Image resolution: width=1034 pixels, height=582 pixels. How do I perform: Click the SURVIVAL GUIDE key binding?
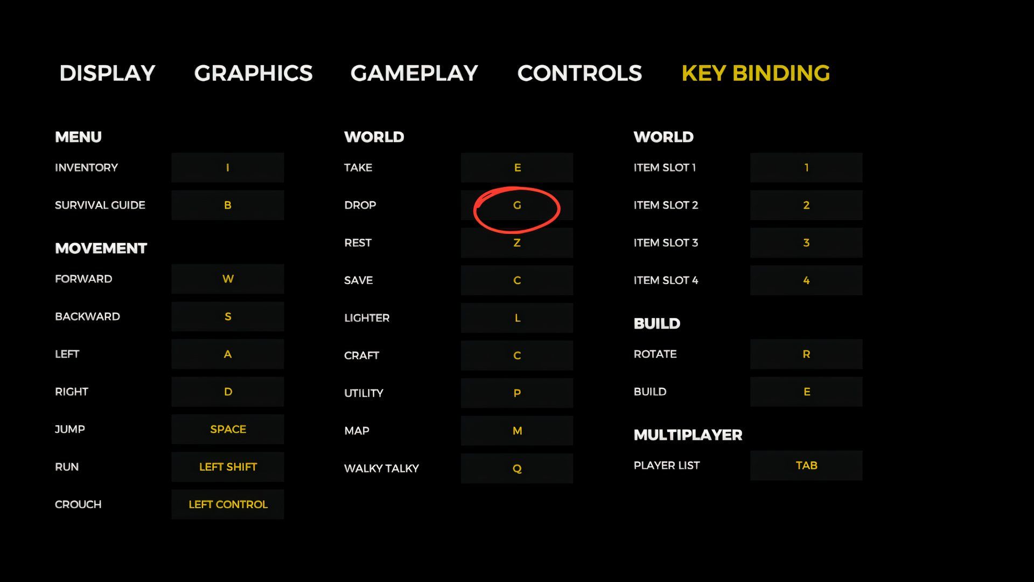coord(227,205)
